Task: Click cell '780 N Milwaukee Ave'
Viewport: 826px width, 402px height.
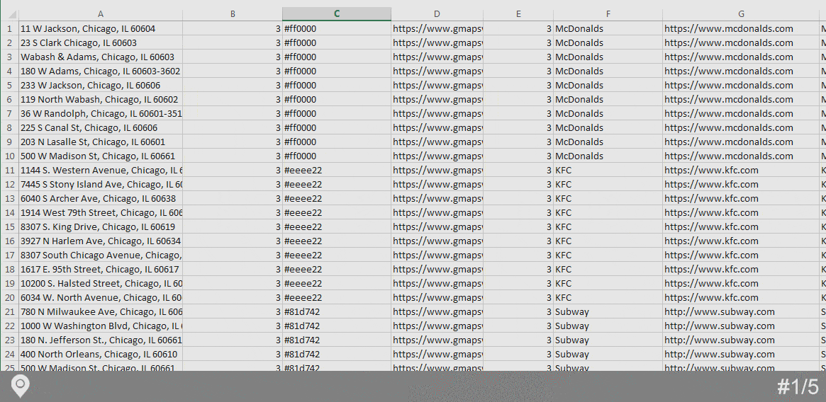Action: (x=101, y=311)
